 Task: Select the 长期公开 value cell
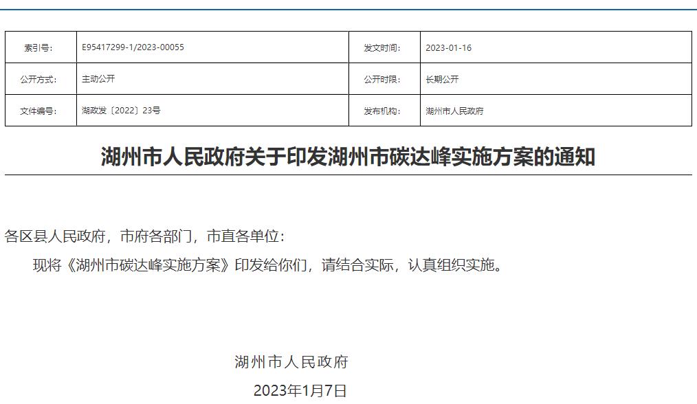[x=442, y=79]
